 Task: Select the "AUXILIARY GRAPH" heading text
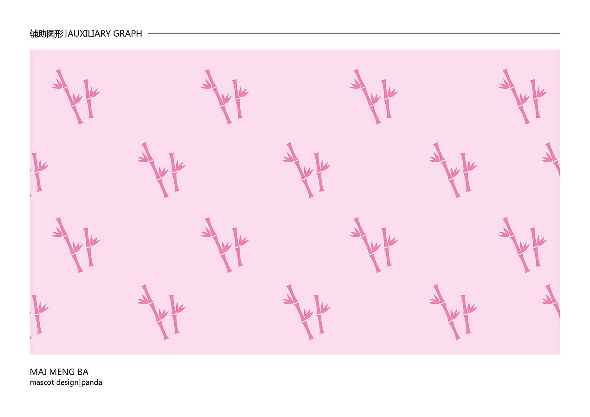[x=105, y=34]
